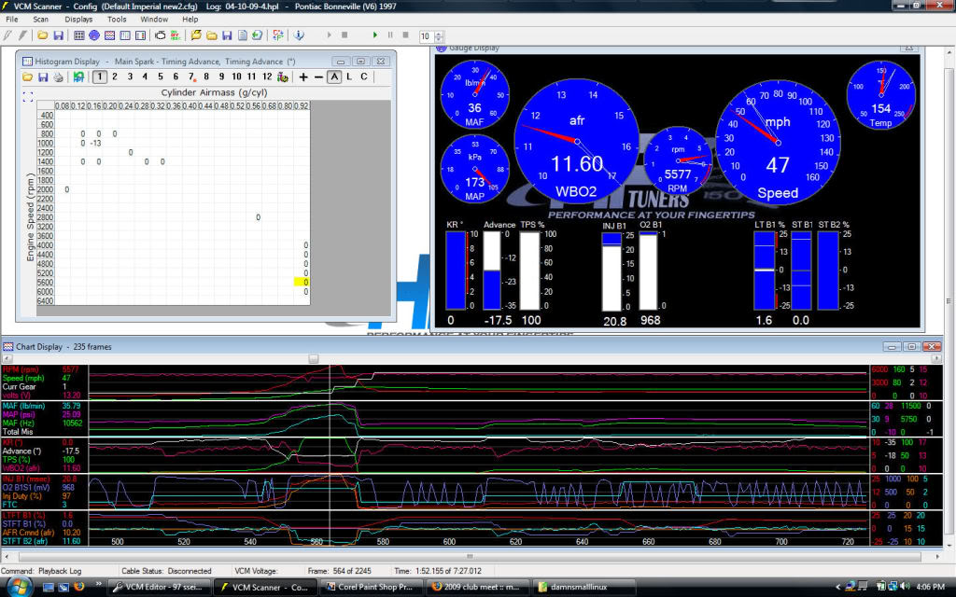Select histogram 7 toggle button
Screen dimensions: 956x597
pos(190,76)
